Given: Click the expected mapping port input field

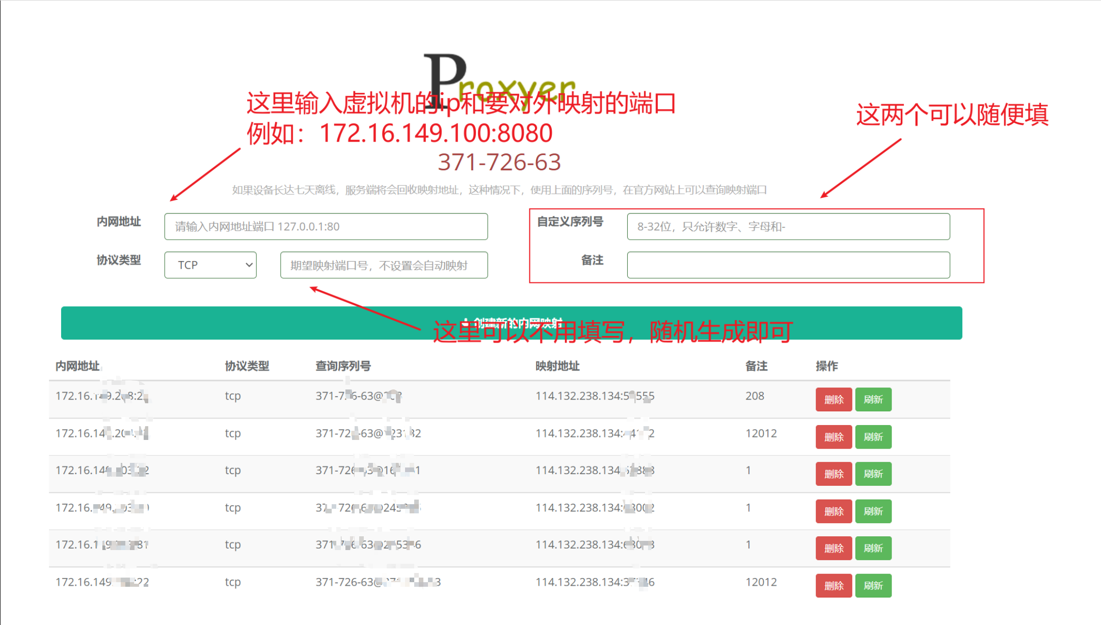Looking at the screenshot, I should tap(384, 265).
